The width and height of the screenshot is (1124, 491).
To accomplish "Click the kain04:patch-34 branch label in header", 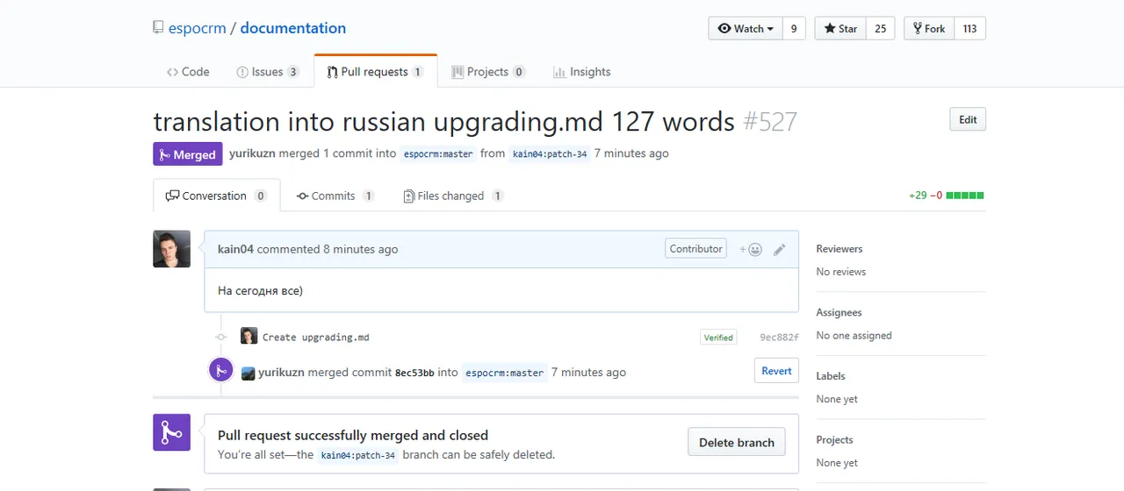I will [550, 154].
